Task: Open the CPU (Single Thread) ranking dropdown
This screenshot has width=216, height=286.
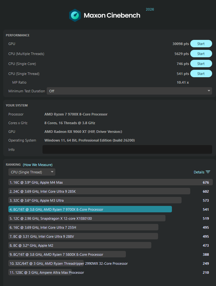Action: point(32,172)
